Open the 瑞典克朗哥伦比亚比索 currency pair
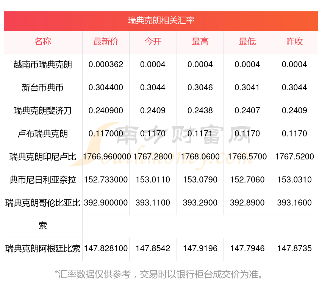Viewport: 322px width, 286px height. [43, 203]
